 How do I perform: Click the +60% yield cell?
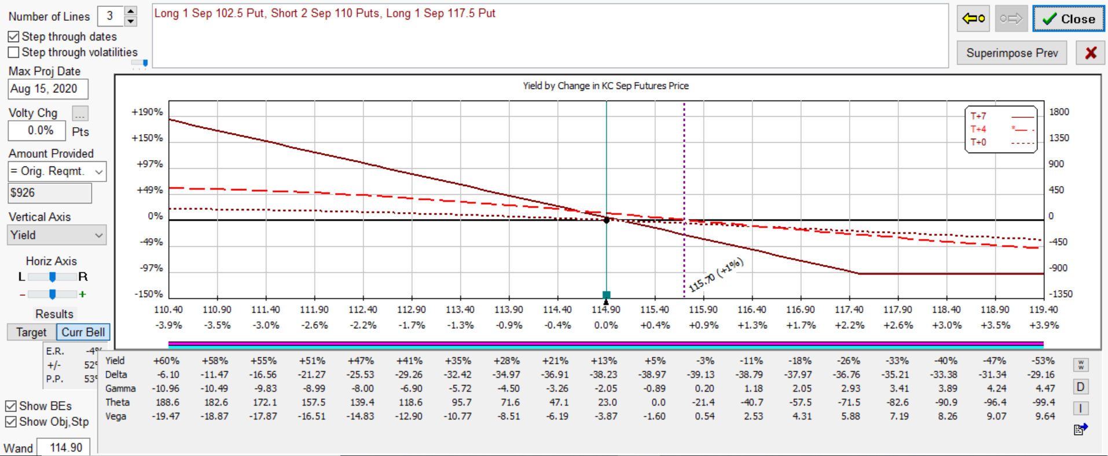click(166, 361)
